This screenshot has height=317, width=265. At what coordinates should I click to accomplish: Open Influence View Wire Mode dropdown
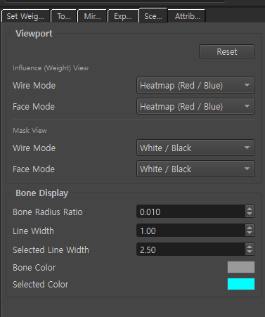pos(195,85)
